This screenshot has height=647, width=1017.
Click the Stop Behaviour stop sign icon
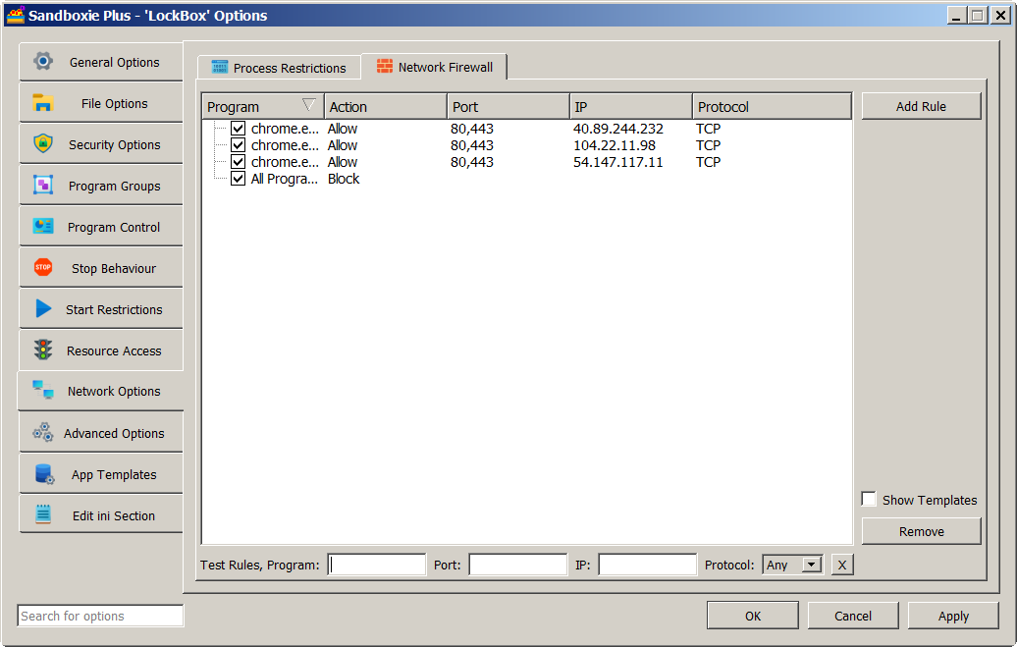point(42,268)
